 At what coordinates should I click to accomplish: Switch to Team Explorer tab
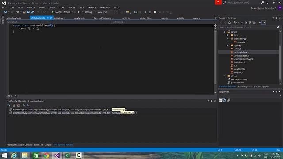pos(245,87)
